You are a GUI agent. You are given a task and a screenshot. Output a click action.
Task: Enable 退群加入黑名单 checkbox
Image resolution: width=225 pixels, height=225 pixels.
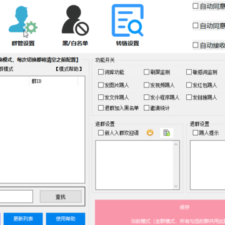point(101,108)
